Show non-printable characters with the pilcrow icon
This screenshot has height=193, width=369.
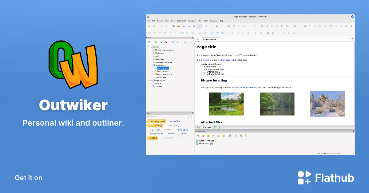pos(254,26)
